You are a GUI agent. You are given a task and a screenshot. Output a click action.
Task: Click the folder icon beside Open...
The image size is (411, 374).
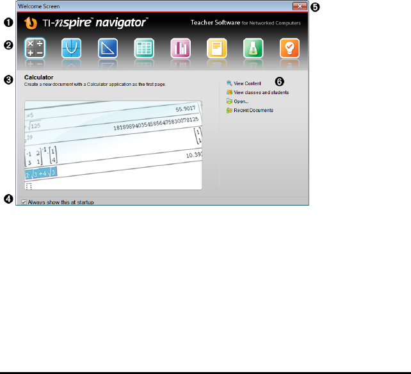[x=229, y=101]
